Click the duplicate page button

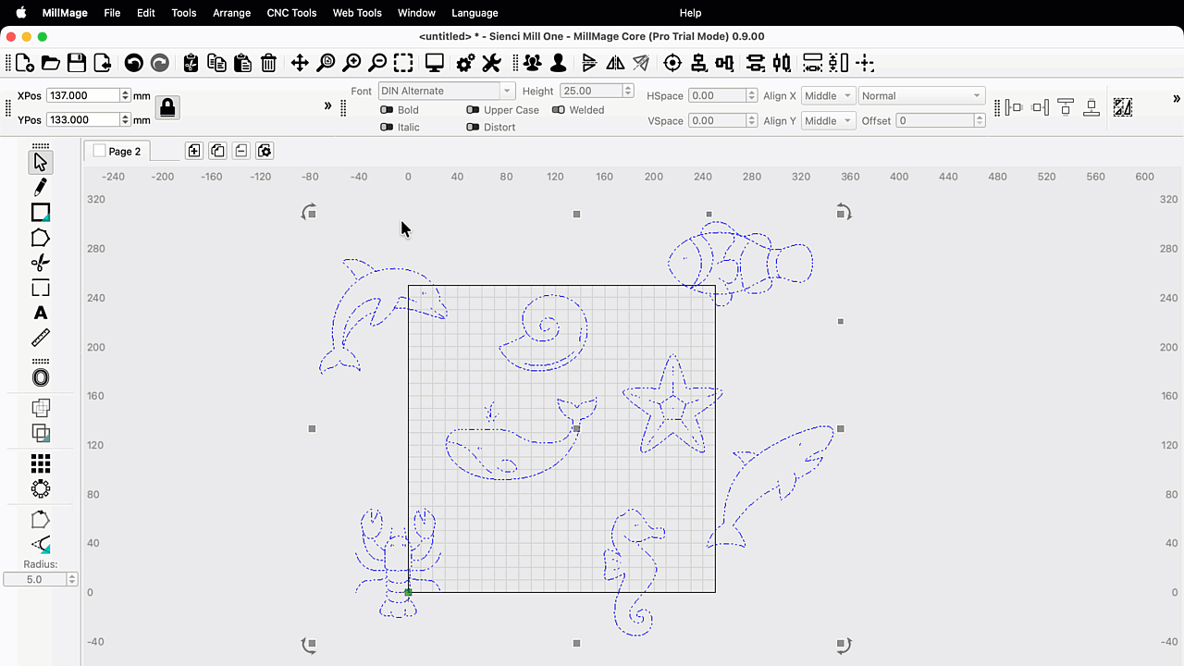[x=217, y=151]
